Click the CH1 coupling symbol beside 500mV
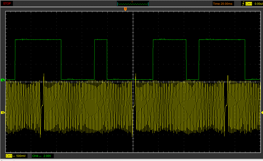This screenshot has height=161, width=263. (x=14, y=156)
